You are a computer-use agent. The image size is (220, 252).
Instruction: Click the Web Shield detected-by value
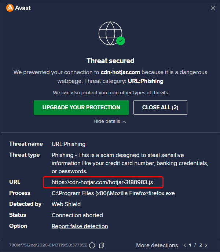[66, 204]
